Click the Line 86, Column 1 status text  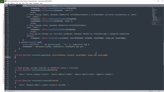click(11, 91)
